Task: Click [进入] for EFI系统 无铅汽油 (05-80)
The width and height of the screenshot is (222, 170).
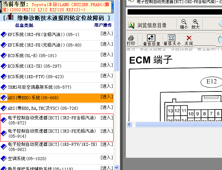Action: 107,44
